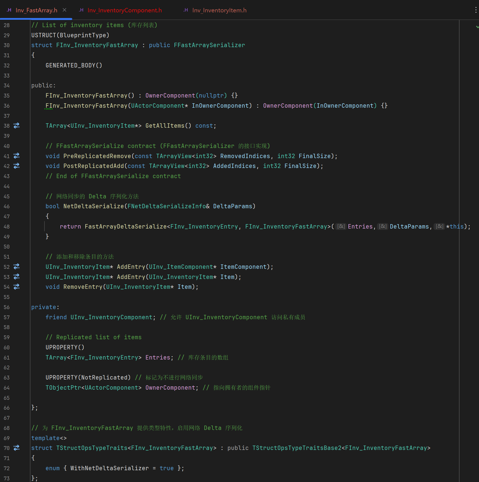Click the friend keyword on line 57
Viewport: 479px width, 482px height.
56,317
